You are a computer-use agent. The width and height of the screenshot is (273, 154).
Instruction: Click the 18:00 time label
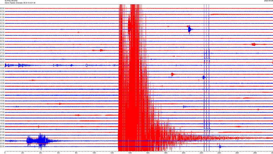[2, 115]
